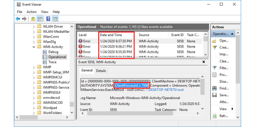Click the Wordpad folder icon

tap(39, 107)
